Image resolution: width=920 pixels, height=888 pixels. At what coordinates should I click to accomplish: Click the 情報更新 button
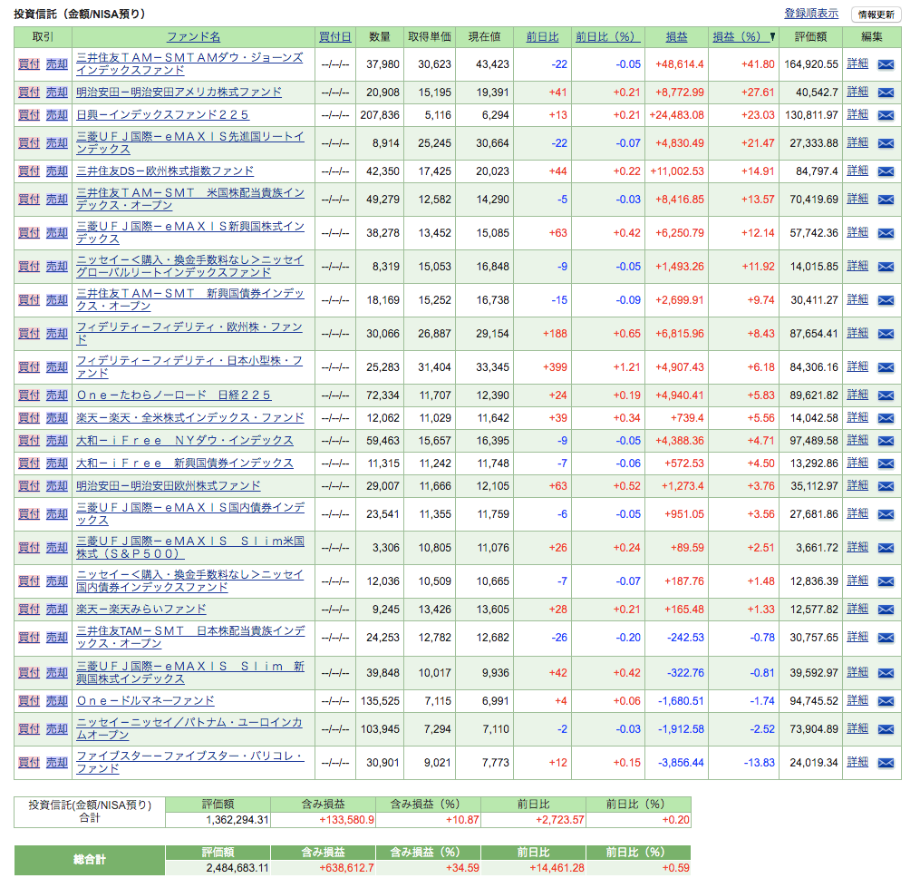pyautogui.click(x=876, y=15)
